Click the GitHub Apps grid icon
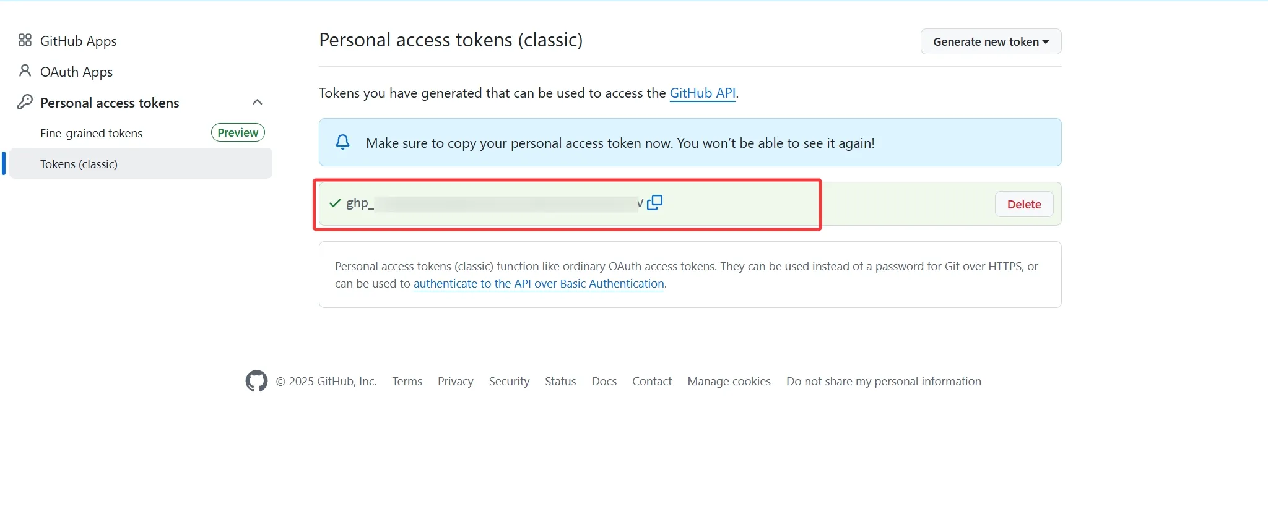The image size is (1268, 517). click(x=25, y=40)
